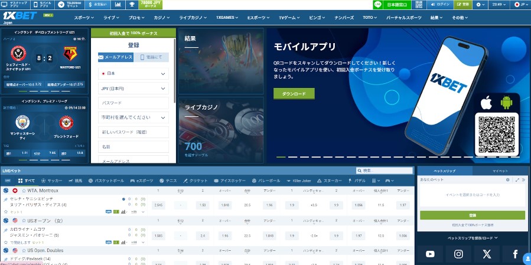Open the TELEGRAMでベット button
The height and width of the screenshot is (265, 531).
click(70, 5)
